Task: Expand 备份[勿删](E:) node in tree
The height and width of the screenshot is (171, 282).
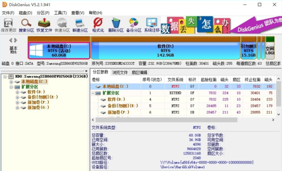Action: click(17, 97)
